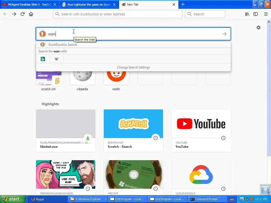Open the browser home page
Screen dimensions: 271x203
pyautogui.click(x=31, y=14)
